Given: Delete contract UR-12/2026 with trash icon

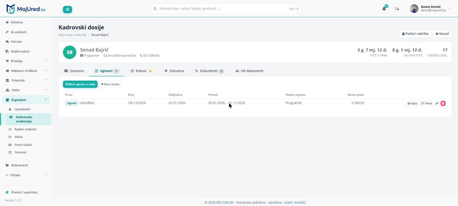Looking at the screenshot, I should (x=443, y=103).
